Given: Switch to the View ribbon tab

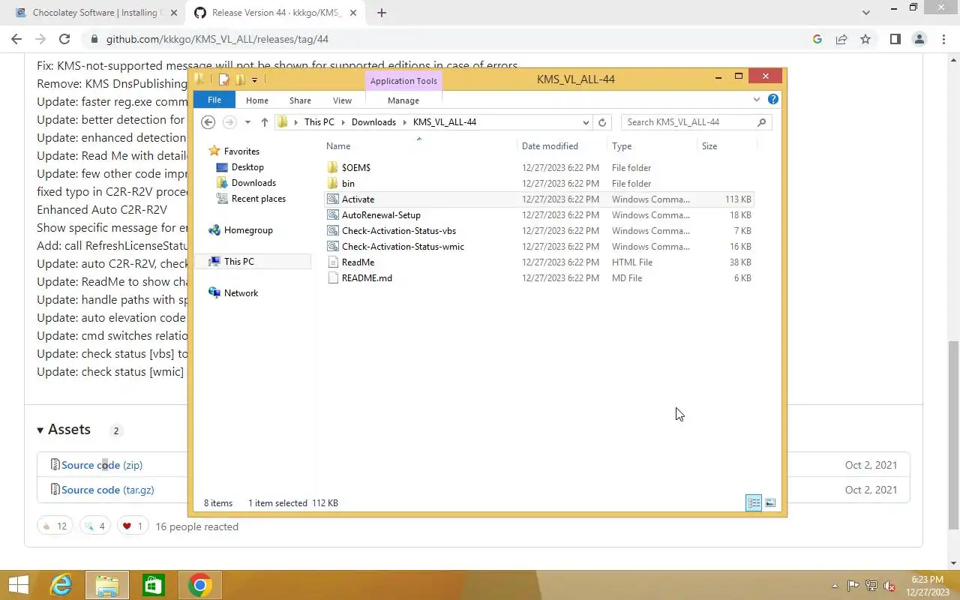Looking at the screenshot, I should [342, 100].
